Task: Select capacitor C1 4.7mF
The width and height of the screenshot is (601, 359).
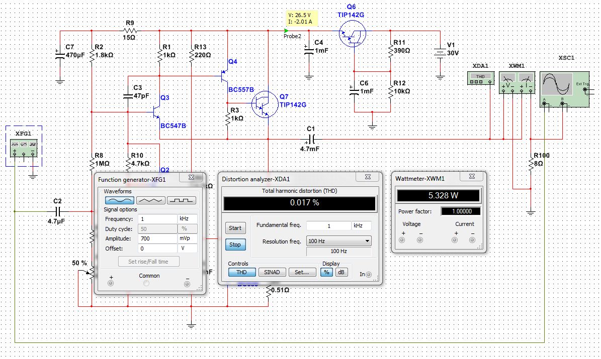Action: pos(311,139)
